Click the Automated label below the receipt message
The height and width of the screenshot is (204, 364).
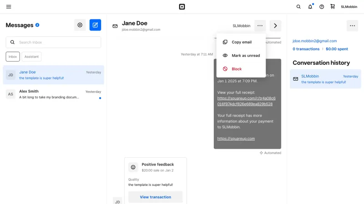(270, 153)
